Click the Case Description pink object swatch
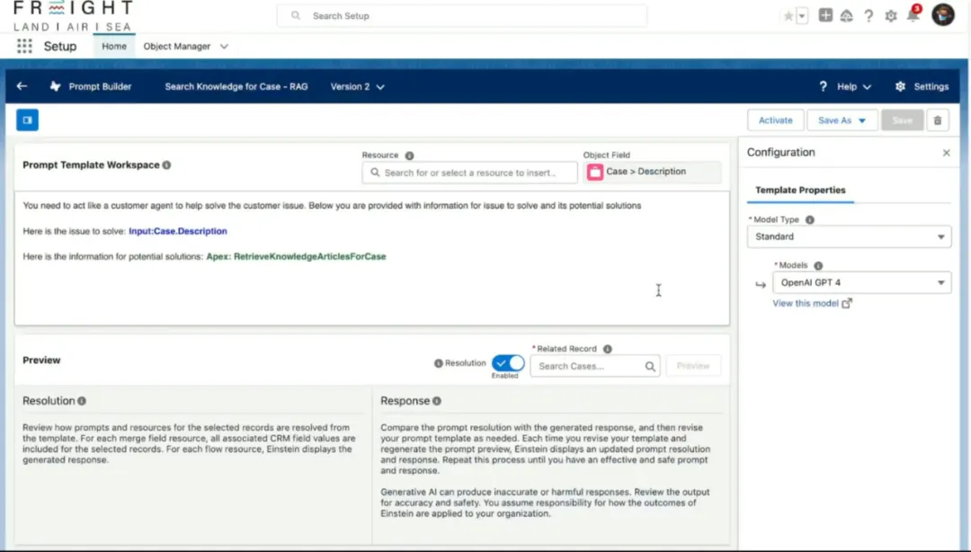 point(593,171)
